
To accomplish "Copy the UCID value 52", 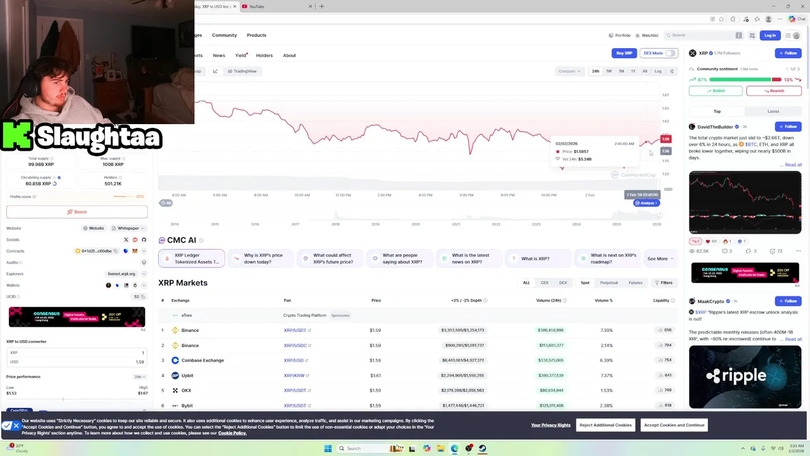I will (144, 296).
